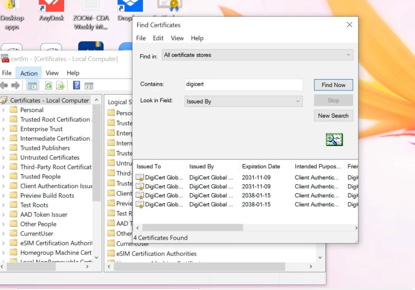Click the Forward arrow in certlm toolbar

coord(16,86)
